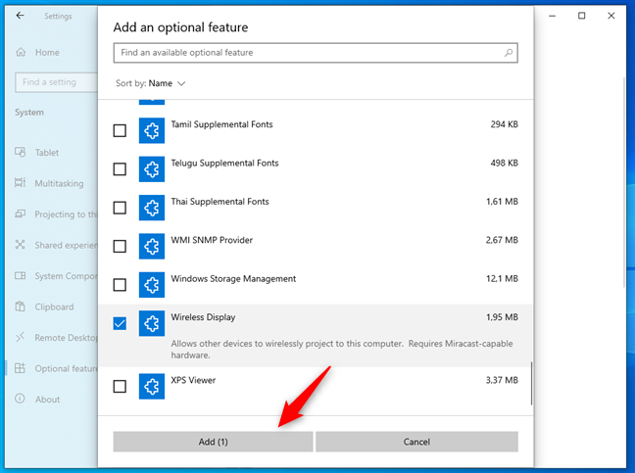This screenshot has width=635, height=473.
Task: Click the Optional features sidebar icon
Action: [21, 368]
